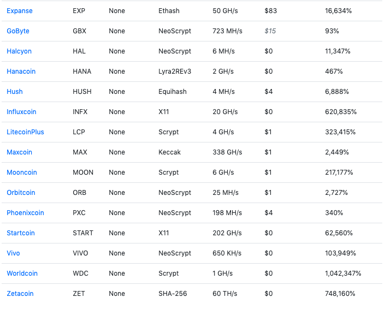Click the Halcyon link

tap(19, 51)
